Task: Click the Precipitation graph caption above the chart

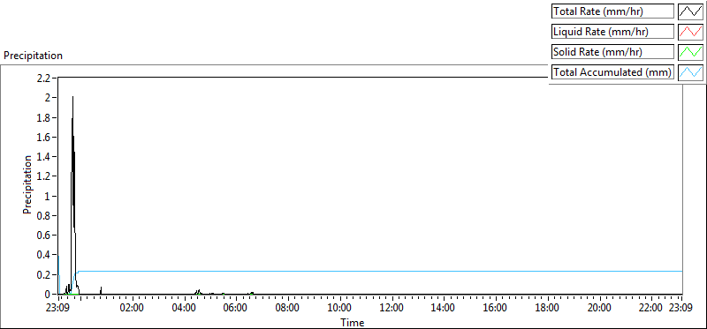Action: tap(33, 56)
